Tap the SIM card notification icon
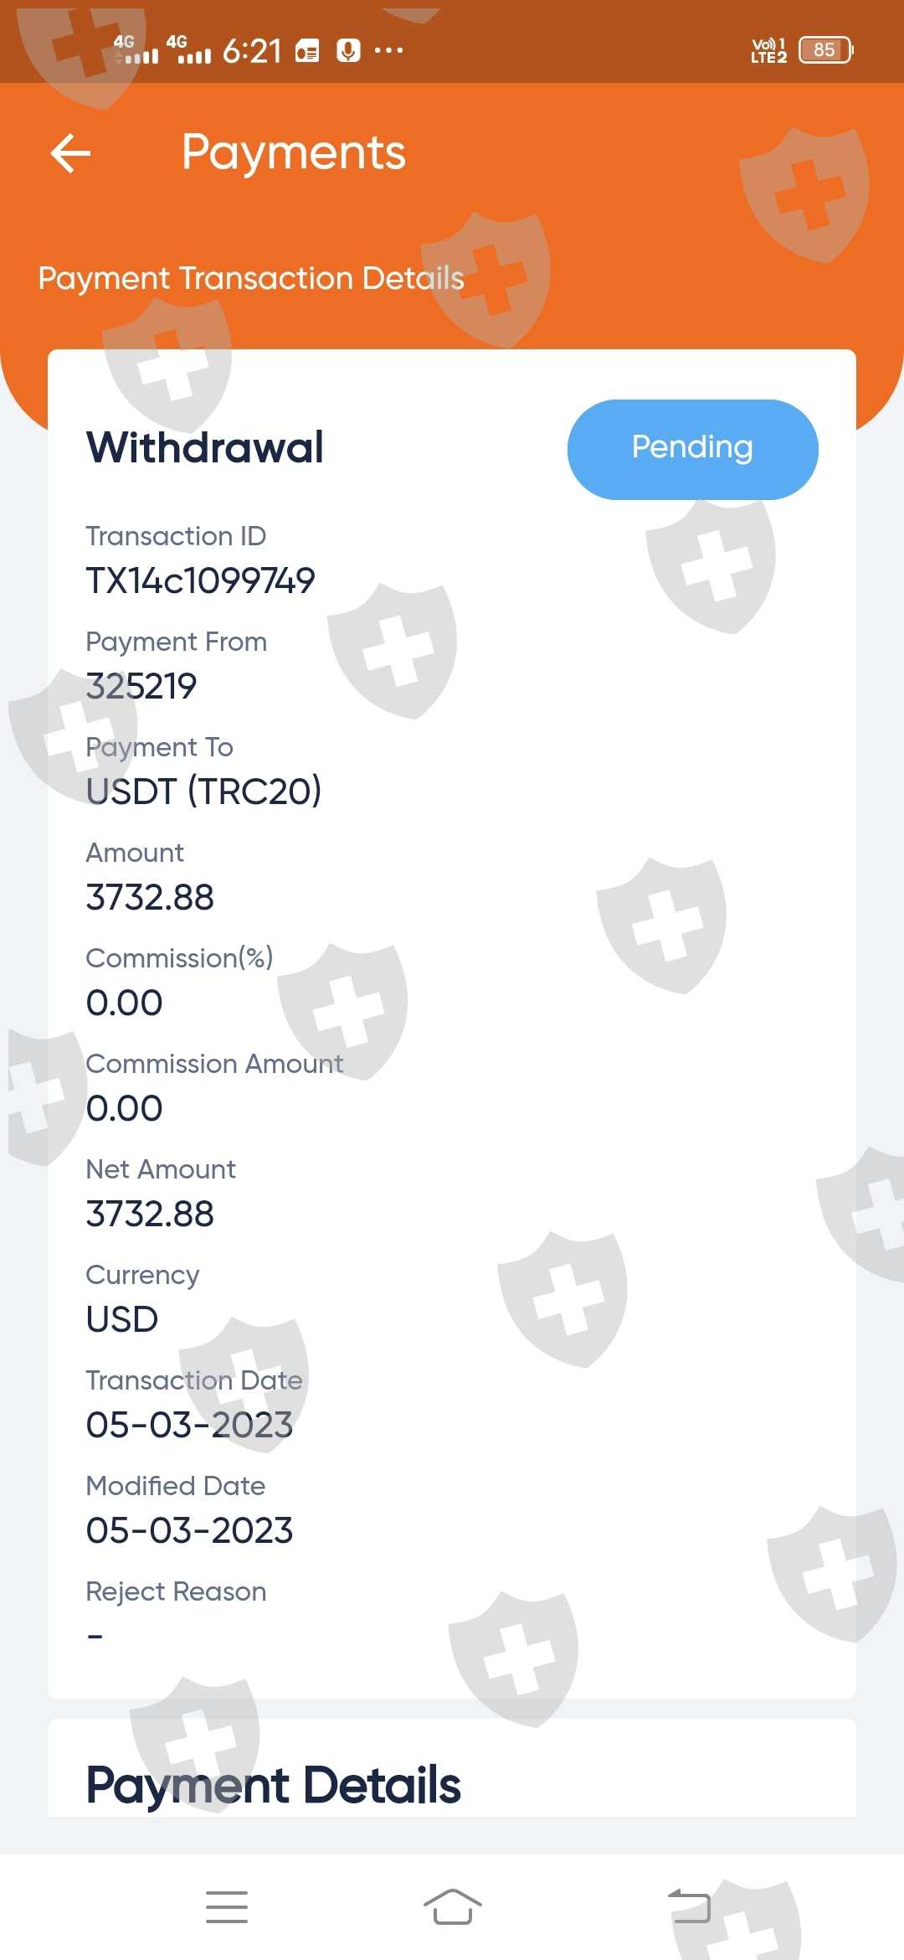This screenshot has height=1960, width=904. [x=307, y=51]
